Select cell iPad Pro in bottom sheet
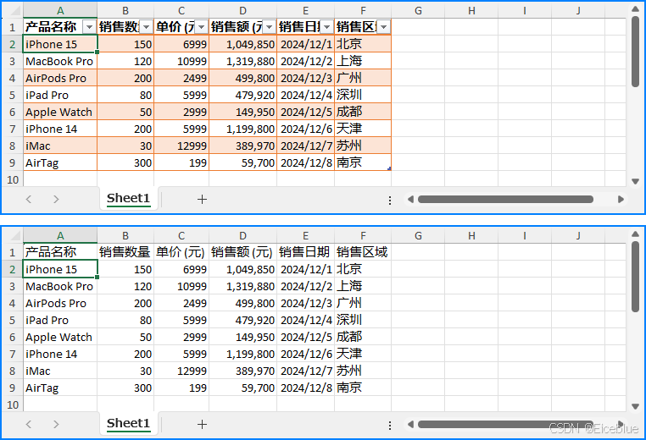This screenshot has width=646, height=440. tap(60, 320)
